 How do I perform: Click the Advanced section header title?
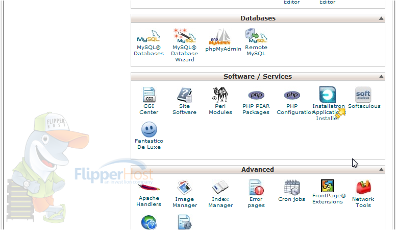258,170
